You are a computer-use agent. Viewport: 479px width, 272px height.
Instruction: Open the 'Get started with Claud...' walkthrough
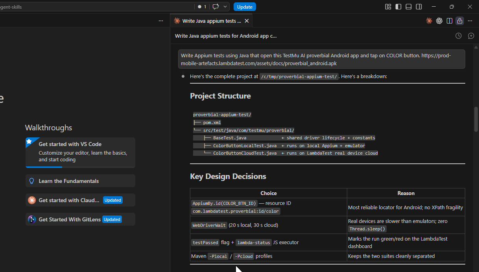(x=80, y=200)
